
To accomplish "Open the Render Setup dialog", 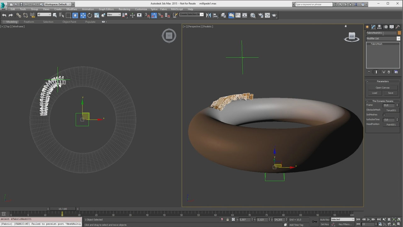I will point(261,15).
